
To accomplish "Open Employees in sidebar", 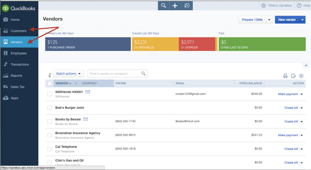I will pyautogui.click(x=19, y=53).
